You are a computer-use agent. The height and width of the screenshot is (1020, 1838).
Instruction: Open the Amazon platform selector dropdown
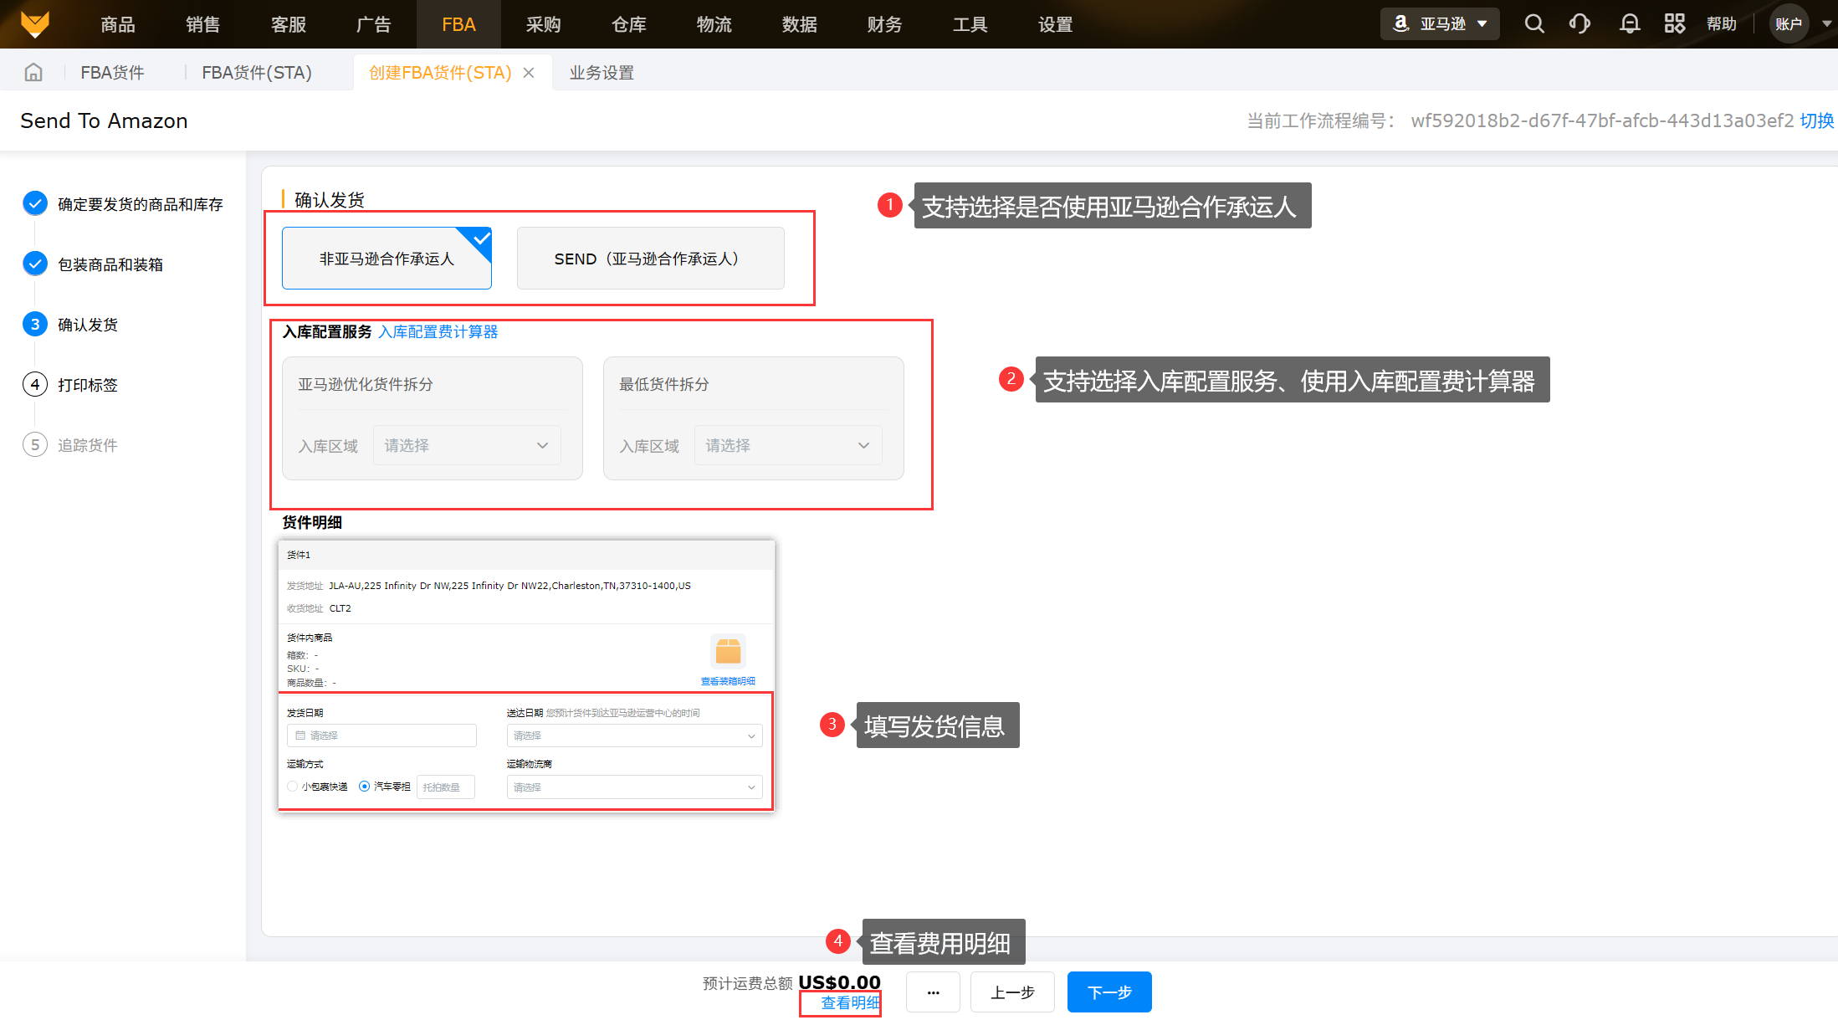tap(1440, 24)
